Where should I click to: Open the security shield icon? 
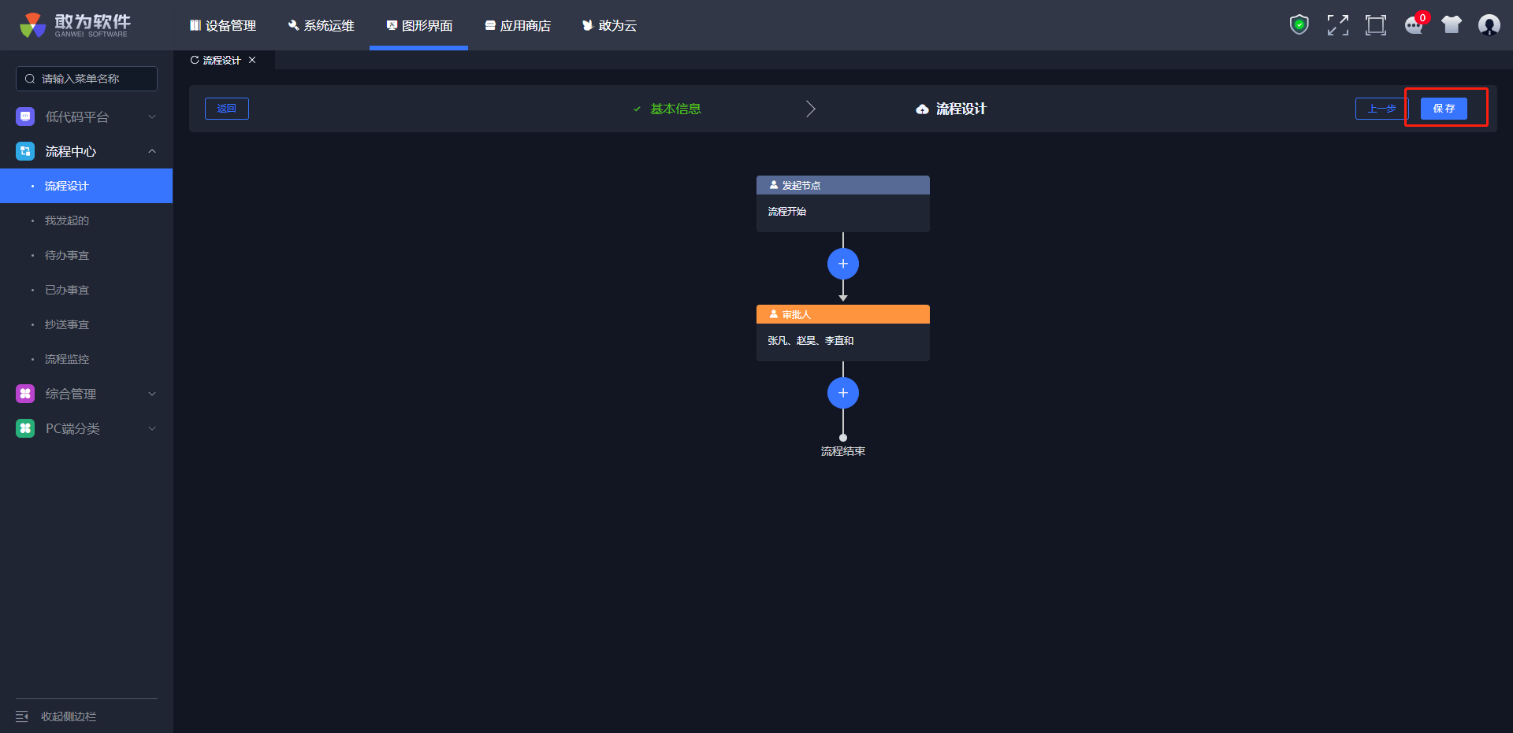point(1299,25)
